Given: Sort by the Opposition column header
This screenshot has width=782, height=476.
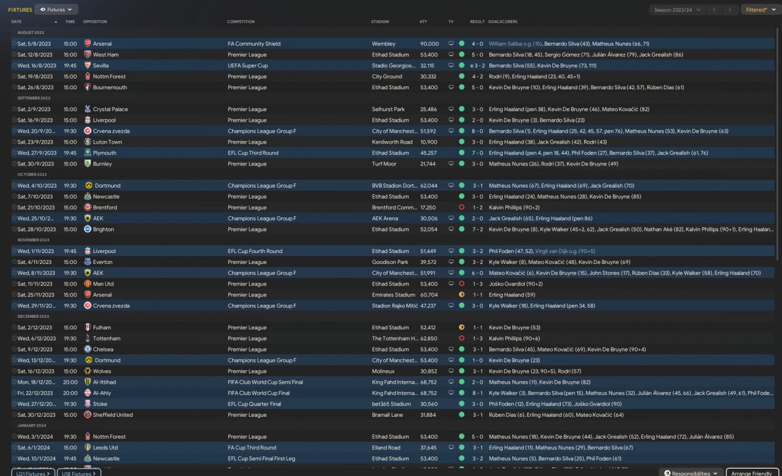Looking at the screenshot, I should tap(95, 21).
